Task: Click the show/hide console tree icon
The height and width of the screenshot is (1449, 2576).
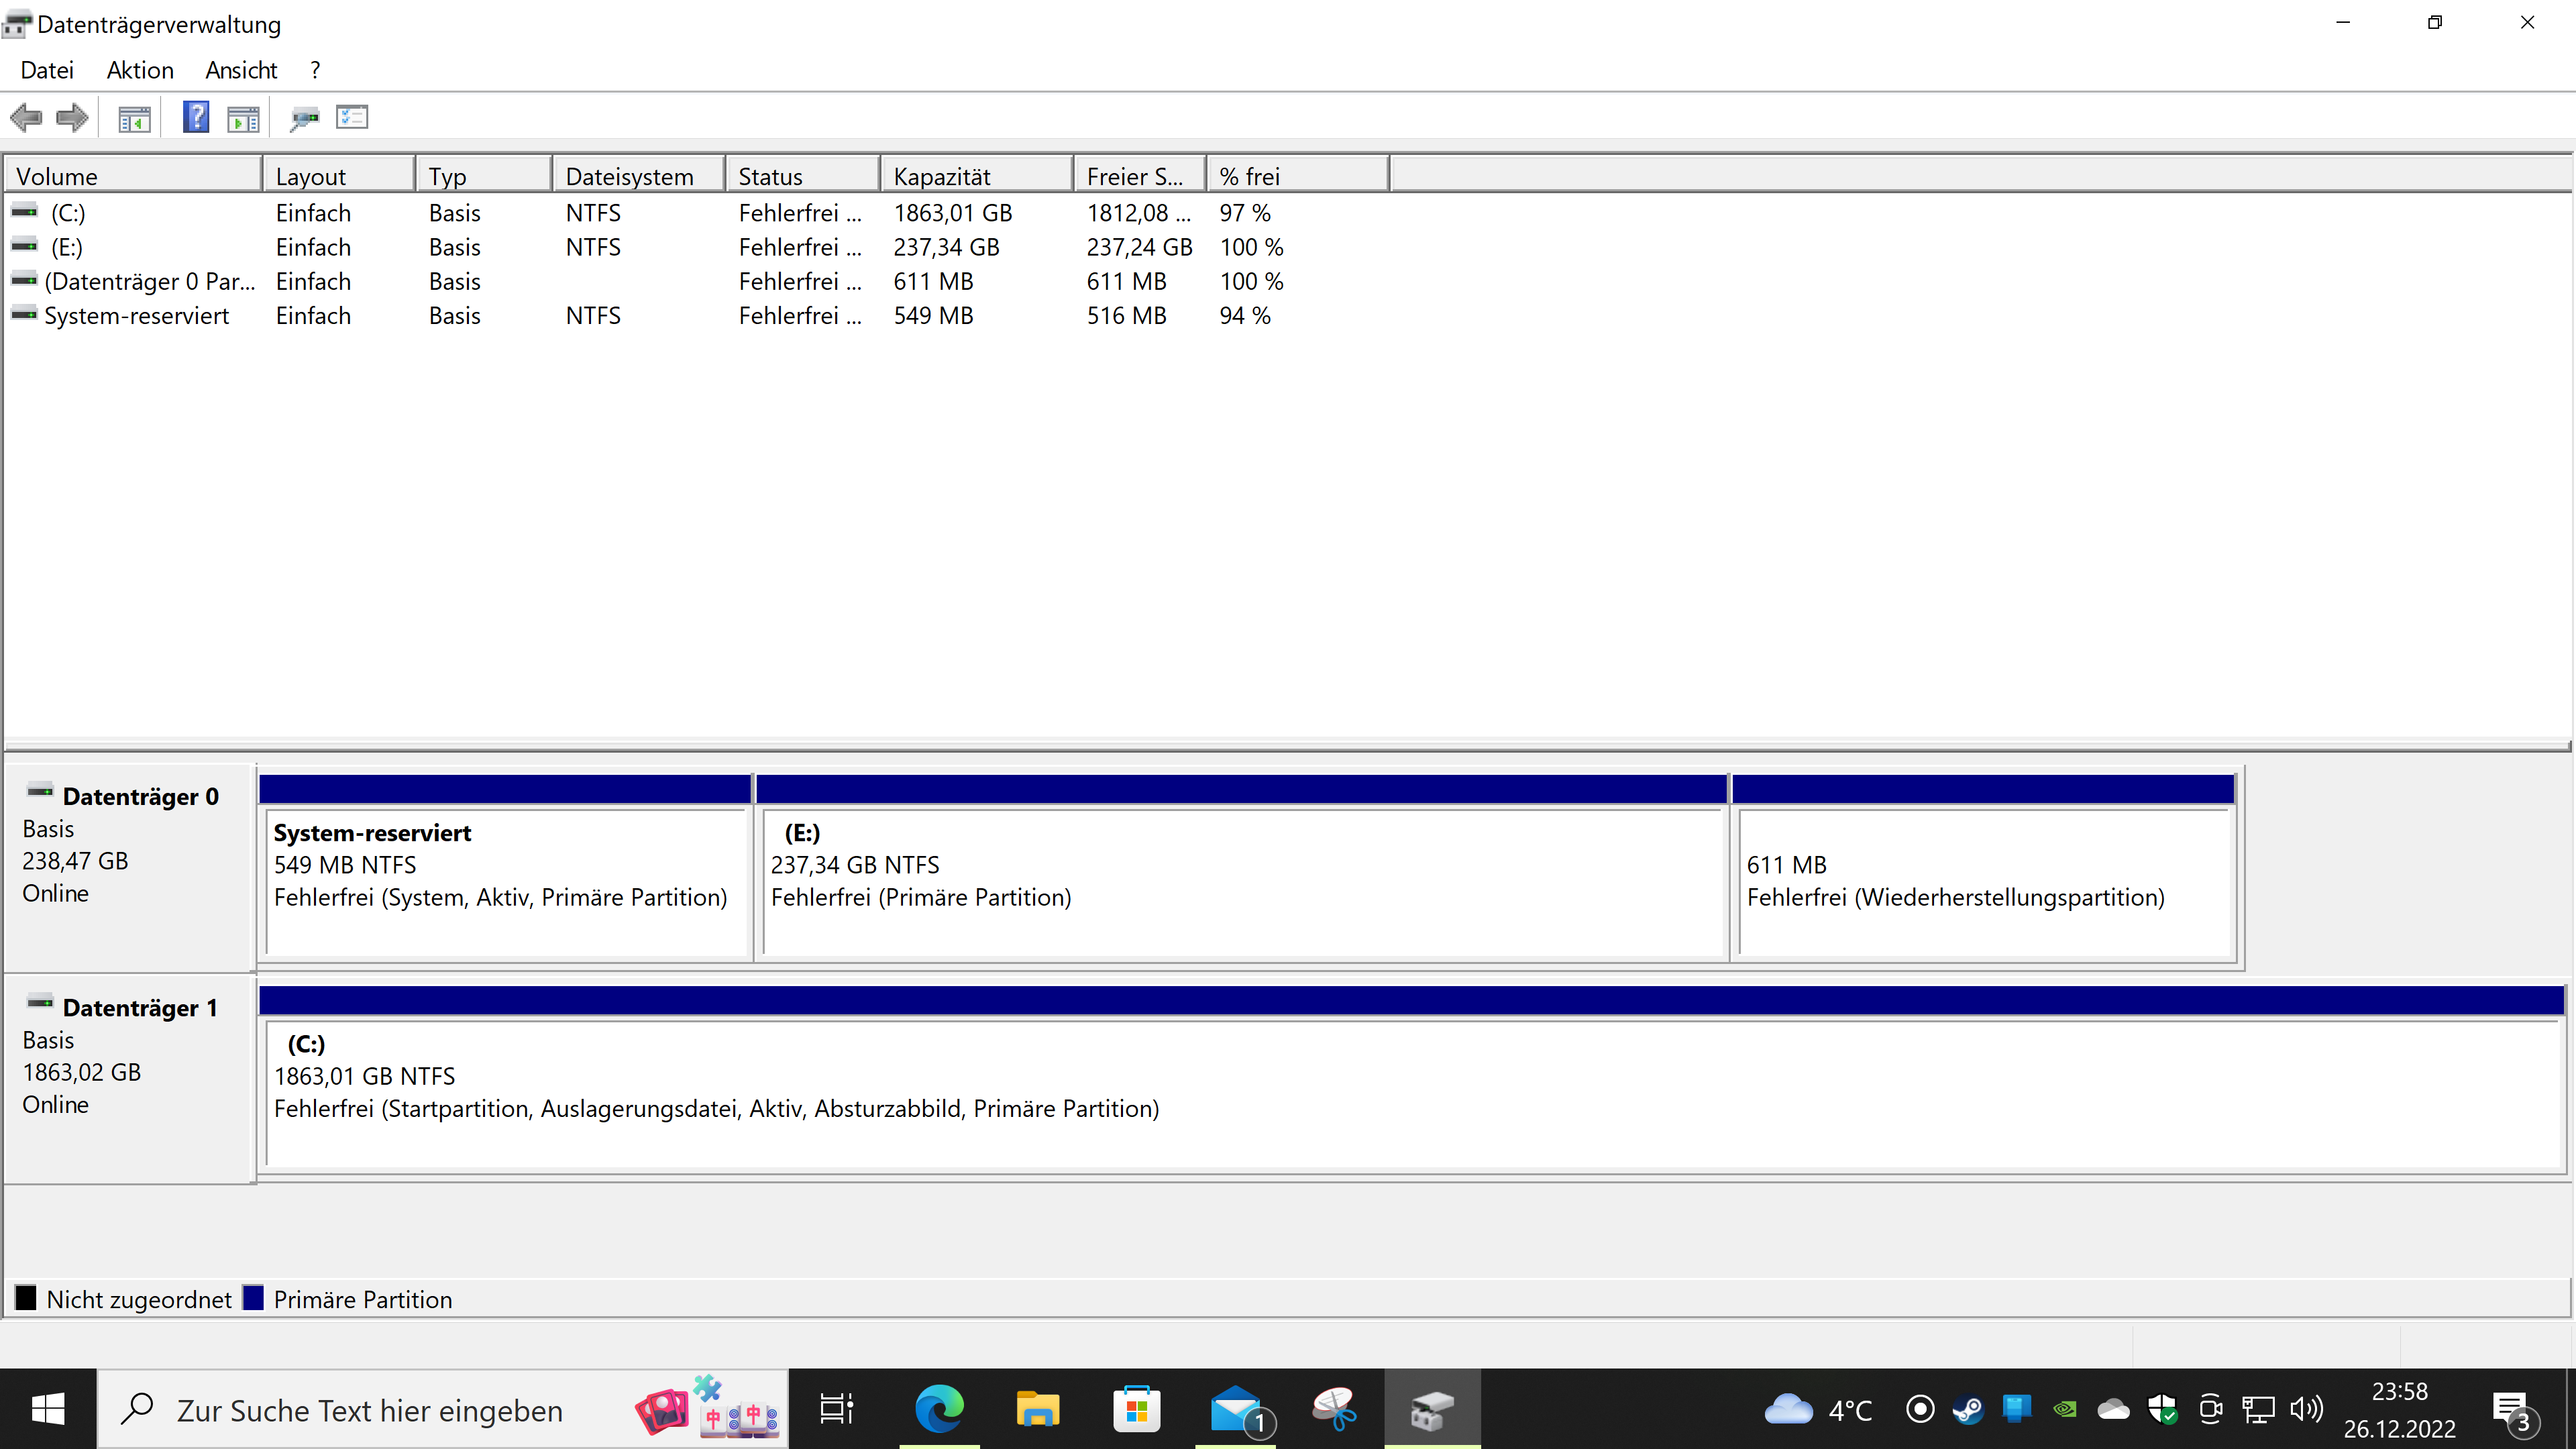Action: [134, 119]
